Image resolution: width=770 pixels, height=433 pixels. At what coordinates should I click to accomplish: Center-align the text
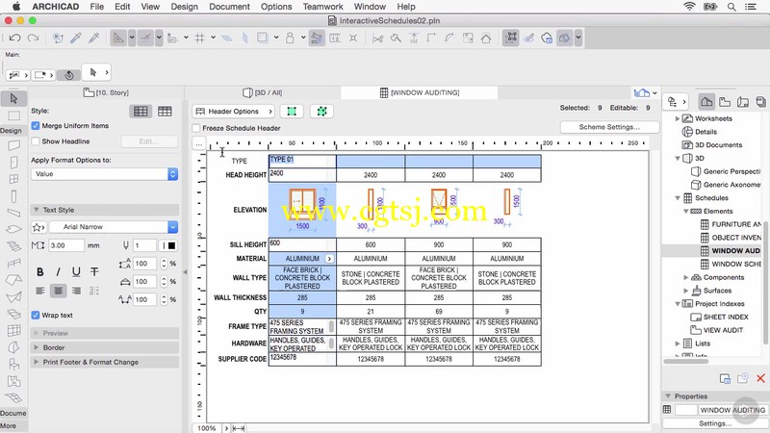tap(58, 291)
